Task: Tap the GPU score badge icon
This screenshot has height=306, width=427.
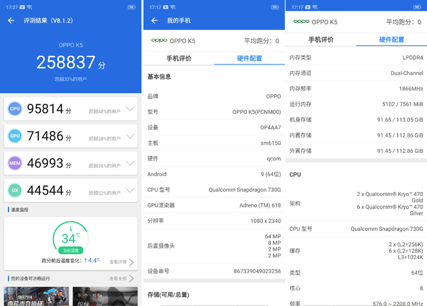Action: click(15, 136)
